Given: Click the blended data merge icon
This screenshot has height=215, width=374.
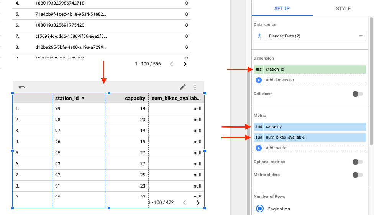Looking at the screenshot, I should (259, 36).
